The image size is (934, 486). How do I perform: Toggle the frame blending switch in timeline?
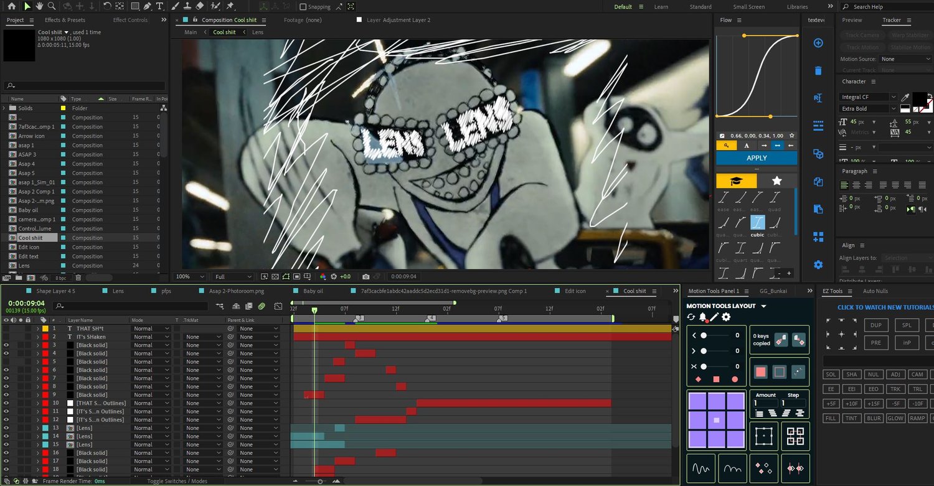tap(249, 306)
